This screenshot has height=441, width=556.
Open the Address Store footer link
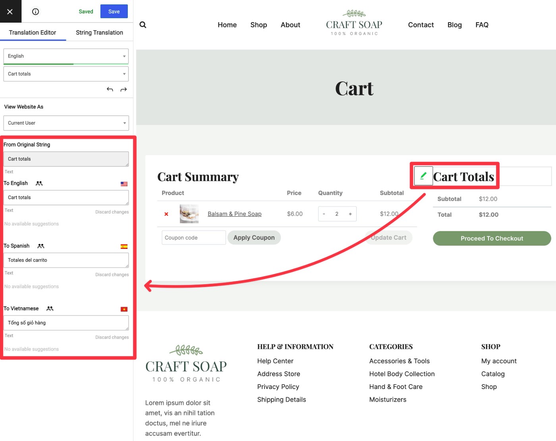(x=278, y=374)
